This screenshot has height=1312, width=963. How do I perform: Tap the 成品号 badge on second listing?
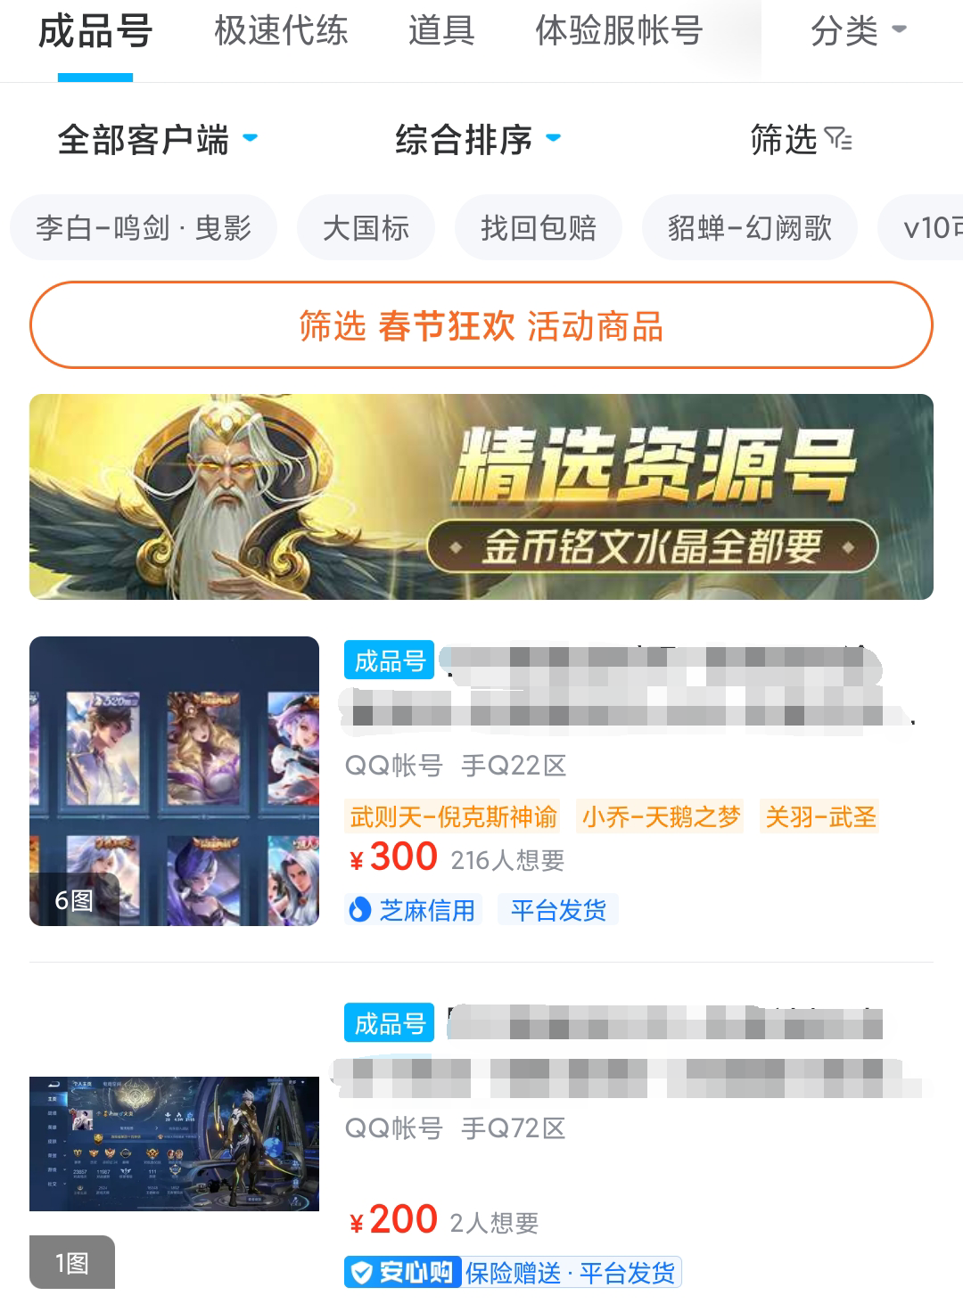(389, 1023)
